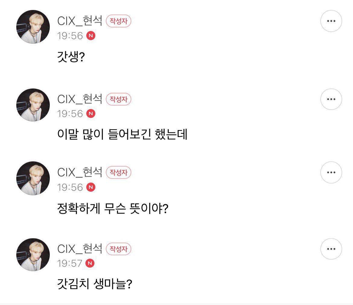Image resolution: width=353 pixels, height=305 pixels.
Task: Click the CIX_현석 username above "갓생?"
Action: click(80, 21)
